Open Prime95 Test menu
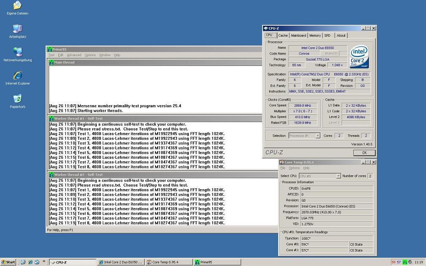 click(52, 55)
